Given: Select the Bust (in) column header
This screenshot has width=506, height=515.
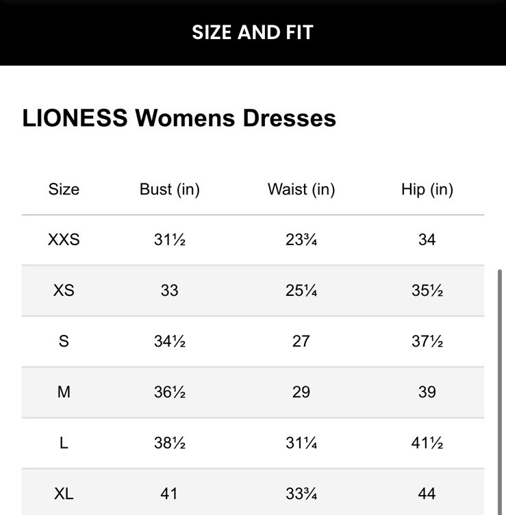Looking at the screenshot, I should [169, 190].
